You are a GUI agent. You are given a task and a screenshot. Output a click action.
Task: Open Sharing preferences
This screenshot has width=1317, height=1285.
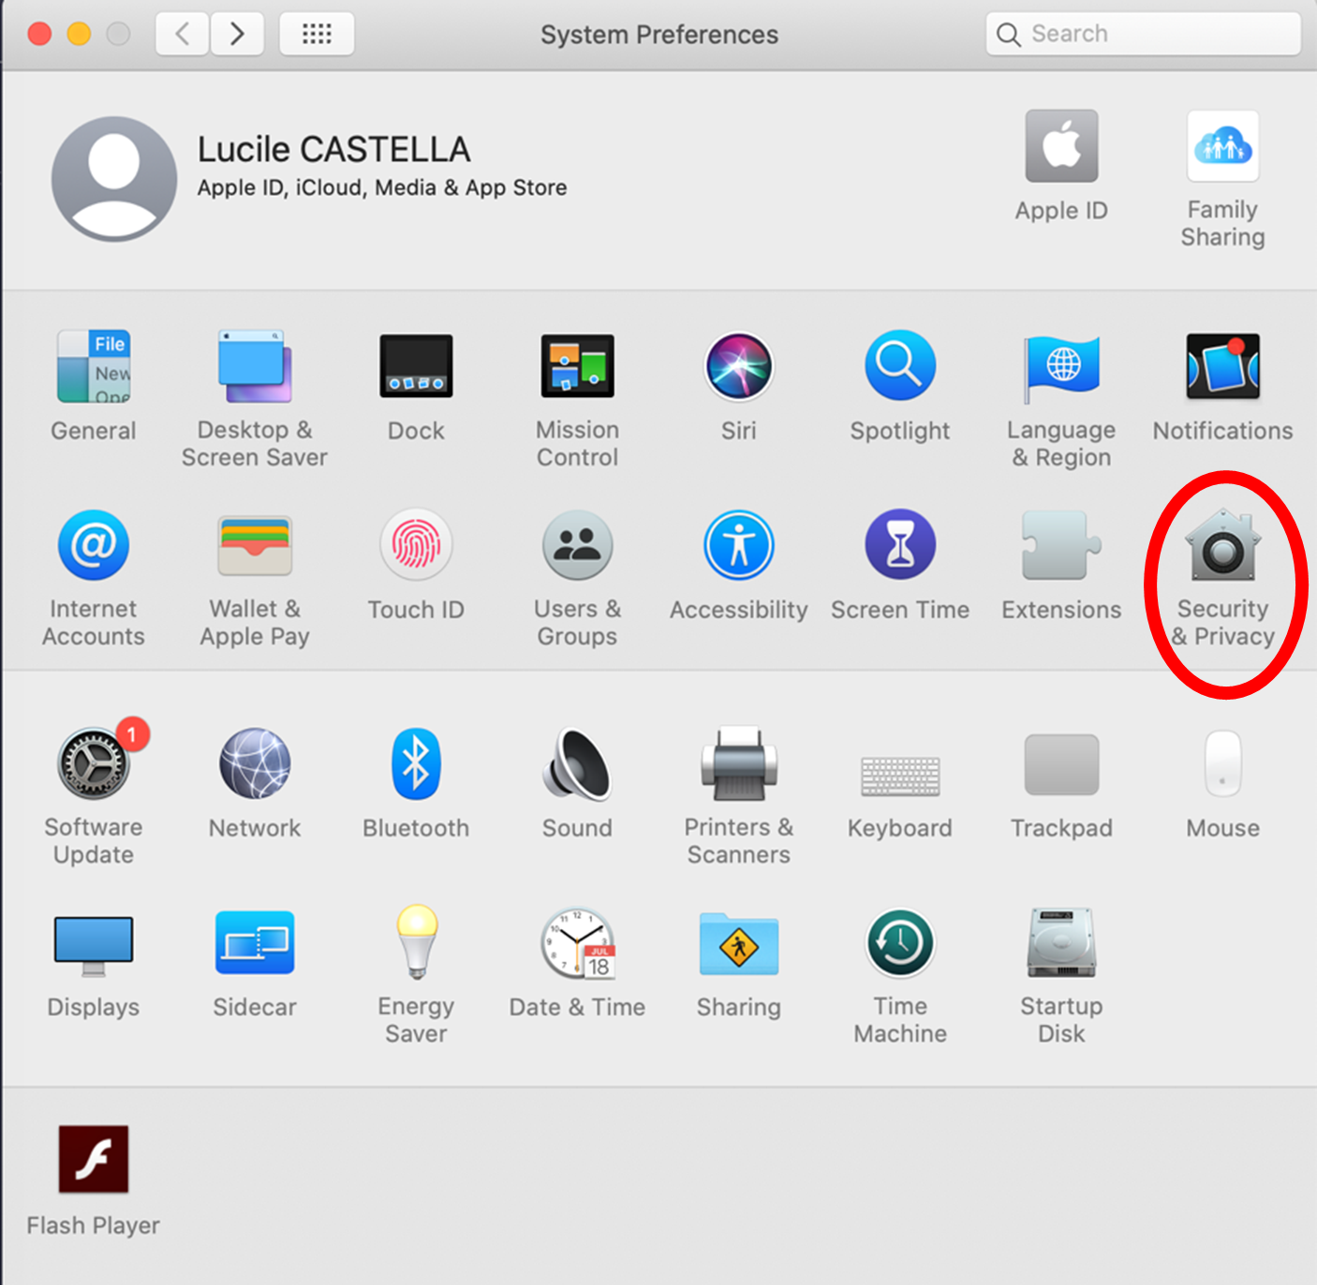(x=739, y=944)
